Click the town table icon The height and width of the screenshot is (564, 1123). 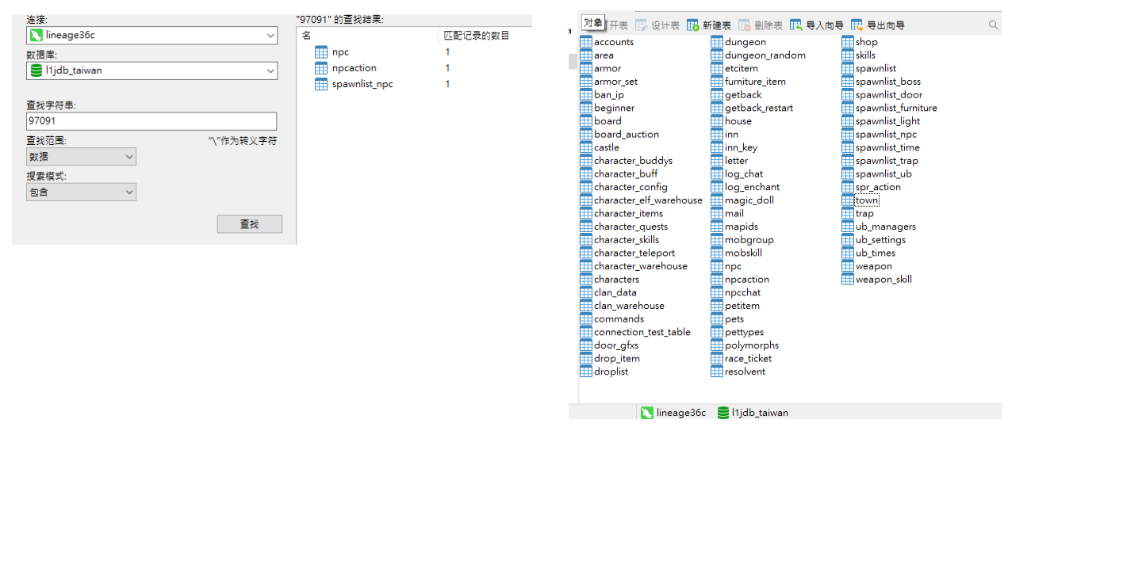[x=848, y=200]
